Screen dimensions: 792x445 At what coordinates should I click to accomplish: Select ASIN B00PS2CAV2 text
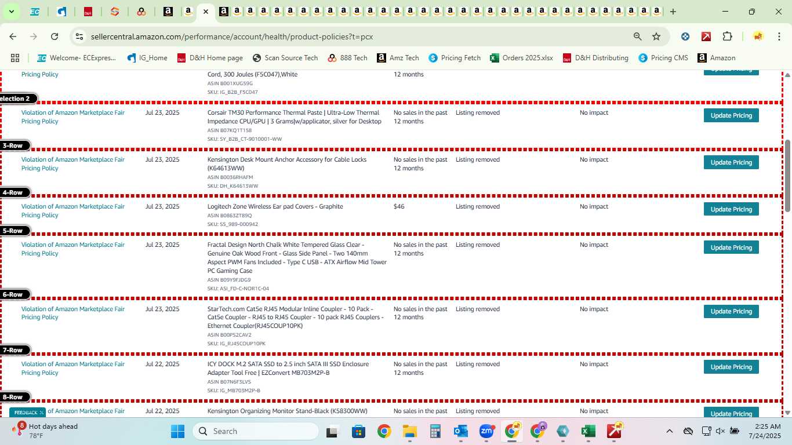click(230, 335)
